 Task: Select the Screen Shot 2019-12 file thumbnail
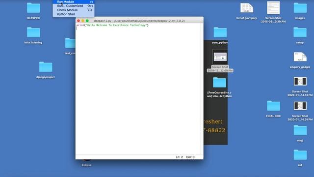[220, 57]
